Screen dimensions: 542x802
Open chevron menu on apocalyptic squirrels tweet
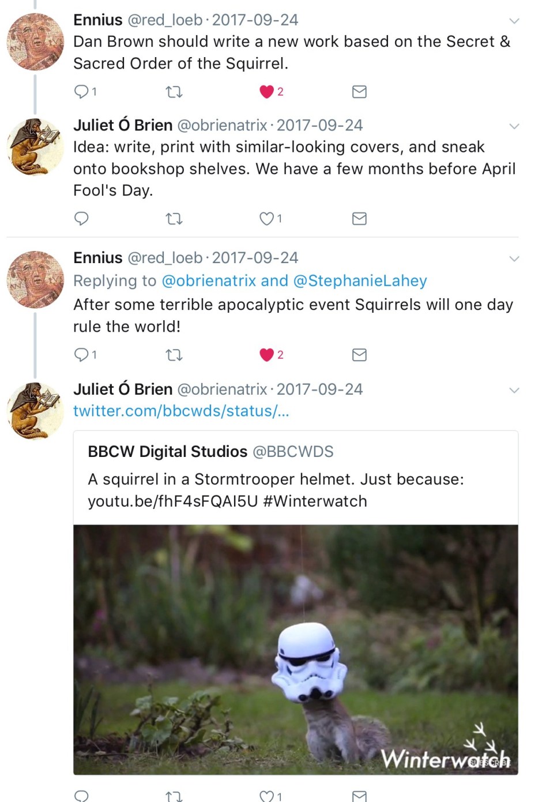coord(514,258)
